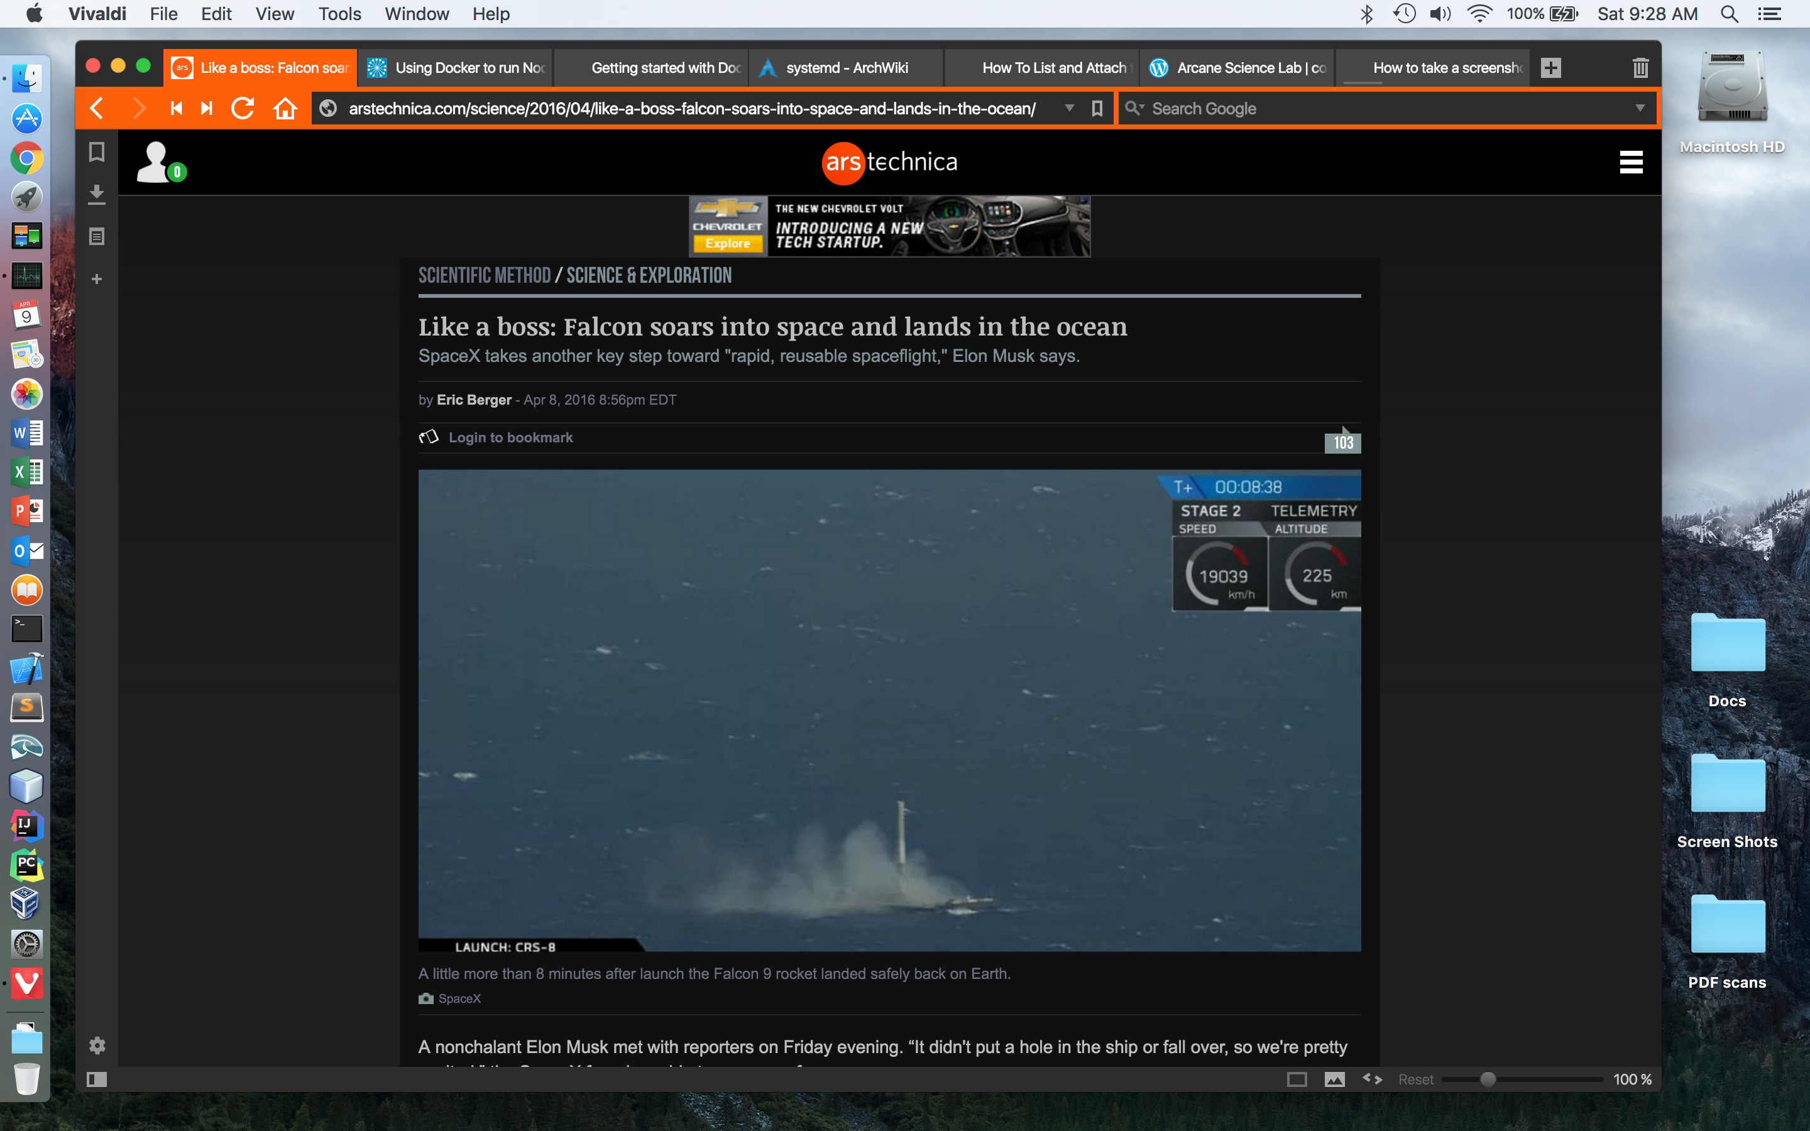Switch to Using Docker to run Node tab
The image size is (1810, 1131).
[x=456, y=67]
